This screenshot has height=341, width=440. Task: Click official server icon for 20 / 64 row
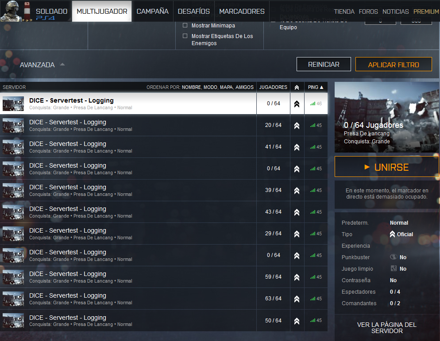[297, 126]
